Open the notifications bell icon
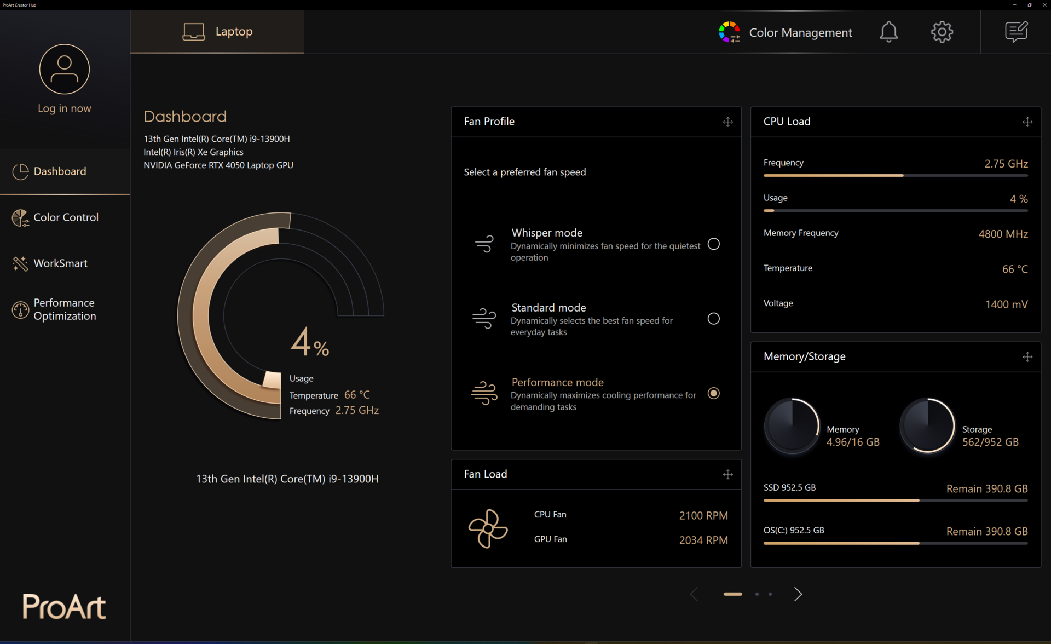 (x=888, y=32)
